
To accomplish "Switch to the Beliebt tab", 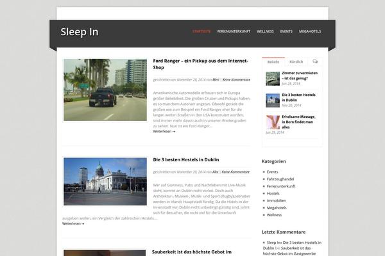I will (273, 61).
